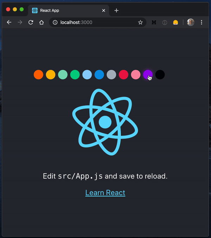
Task: Open a new browser tab
Action: point(116,11)
